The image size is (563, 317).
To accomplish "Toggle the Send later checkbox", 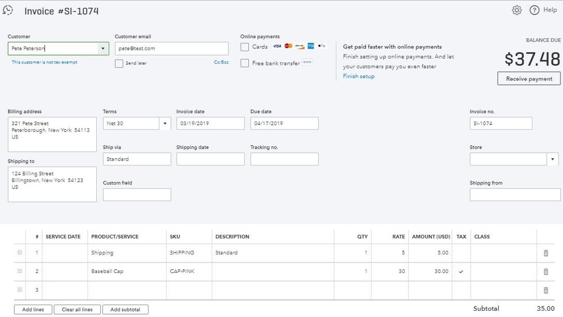I will [119, 64].
